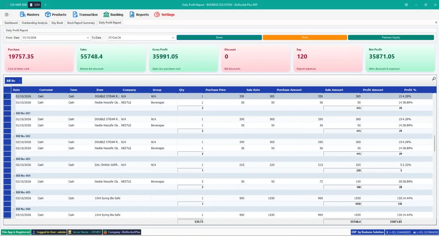Click the Net Profit summary card
Image resolution: width=439 pixels, height=236 pixels.
click(400, 59)
